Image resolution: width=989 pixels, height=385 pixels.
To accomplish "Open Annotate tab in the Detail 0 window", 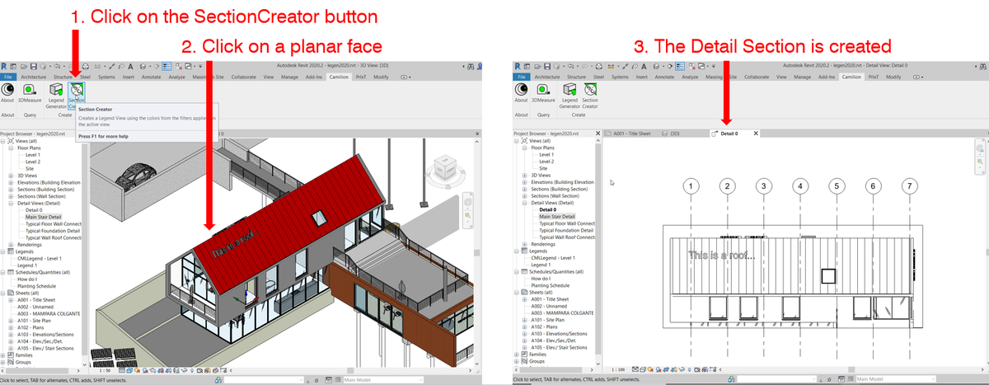I will pyautogui.click(x=664, y=77).
